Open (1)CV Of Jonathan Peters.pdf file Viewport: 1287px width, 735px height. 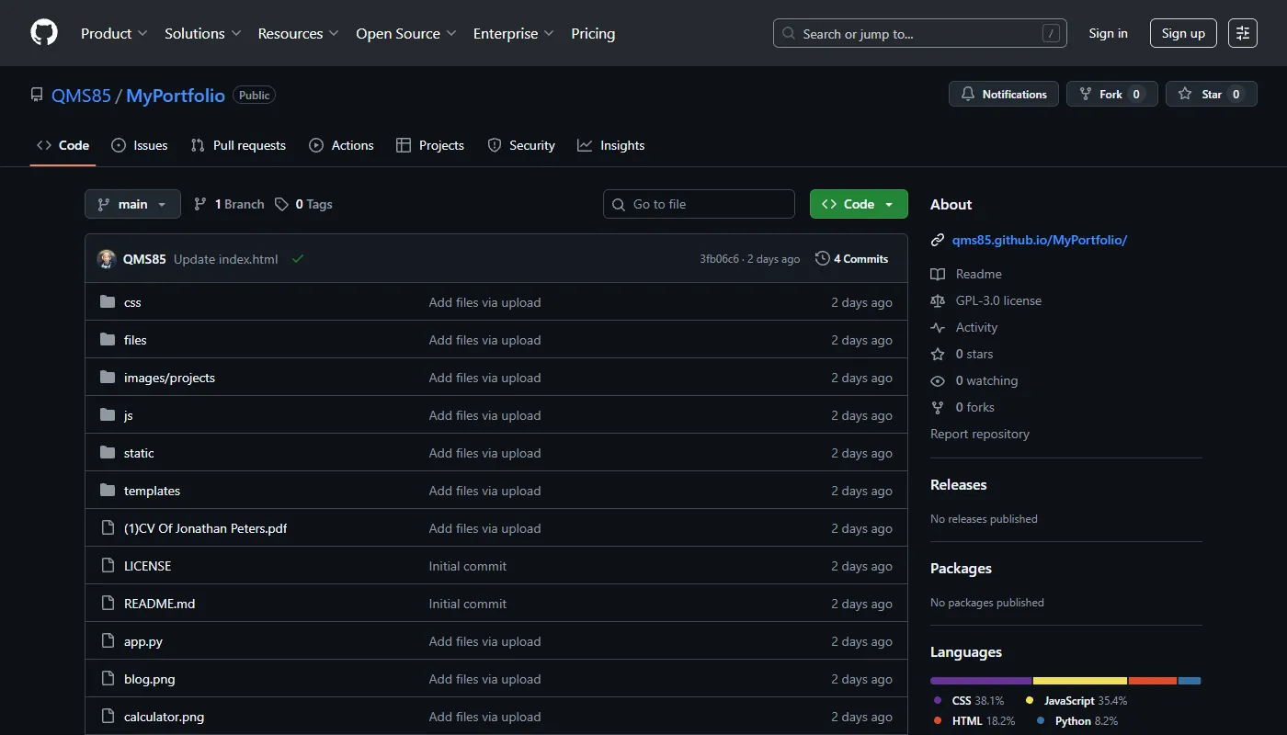click(x=205, y=528)
